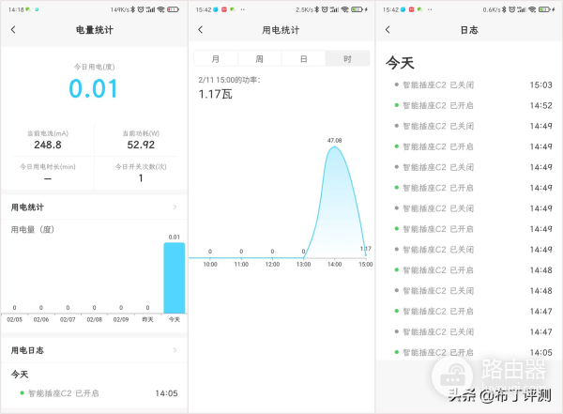Screen dimensions: 563x414
Task: Expand 用电统计 section chevron
Action: pyautogui.click(x=175, y=207)
